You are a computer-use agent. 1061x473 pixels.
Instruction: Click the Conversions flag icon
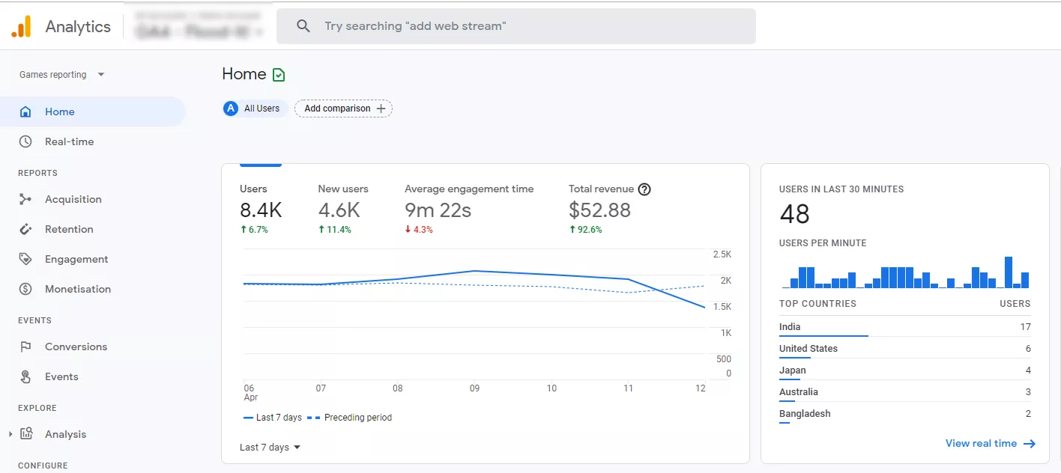25,347
